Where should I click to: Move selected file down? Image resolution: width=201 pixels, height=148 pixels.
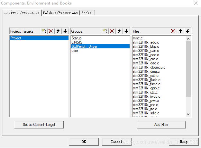(188, 31)
